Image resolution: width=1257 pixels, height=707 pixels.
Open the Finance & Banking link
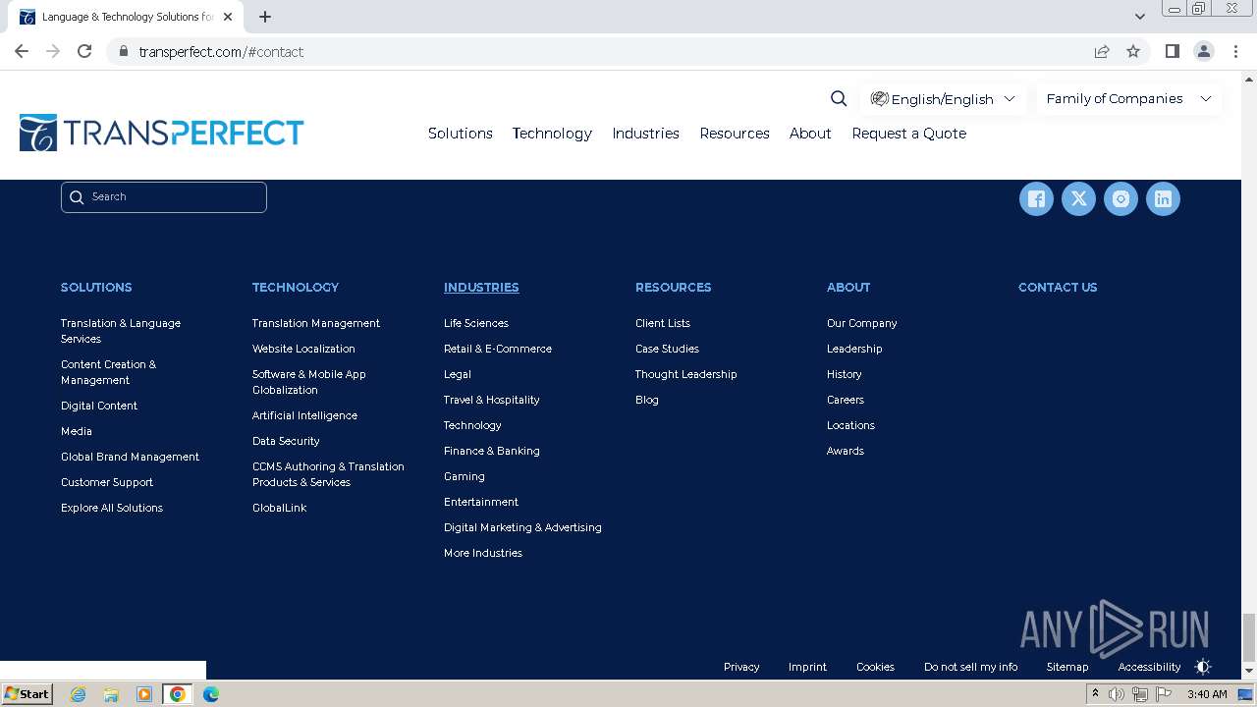click(x=492, y=451)
